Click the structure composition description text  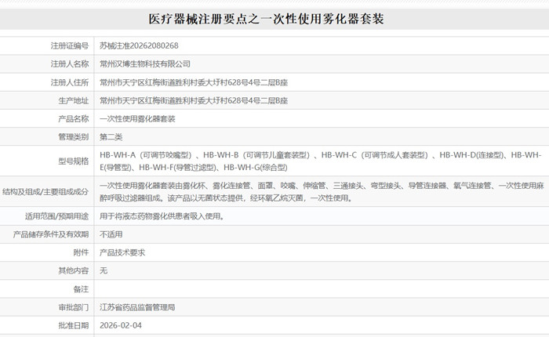tap(322, 192)
